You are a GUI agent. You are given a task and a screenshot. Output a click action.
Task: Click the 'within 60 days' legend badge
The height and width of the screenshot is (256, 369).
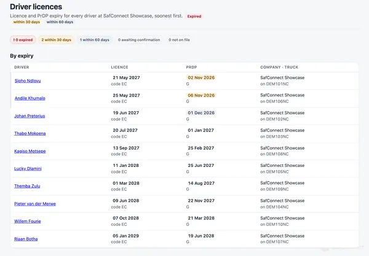60,22
